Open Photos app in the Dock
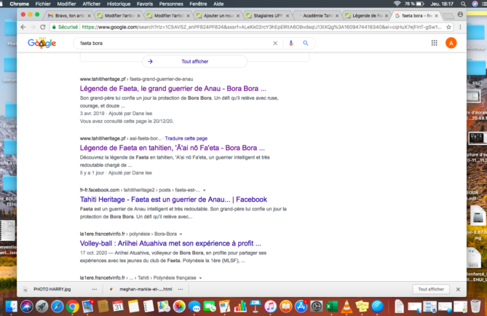 click(179, 307)
